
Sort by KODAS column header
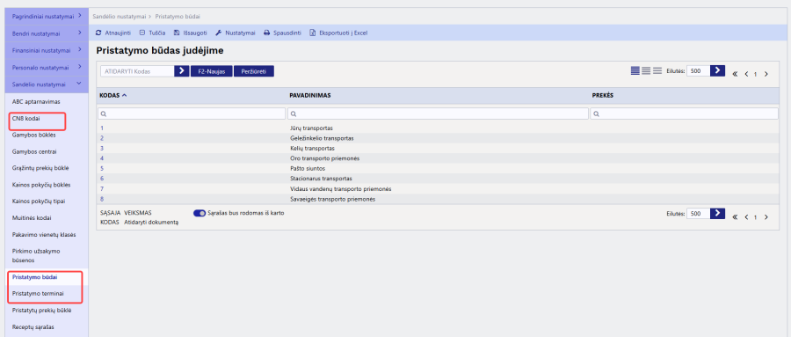(113, 95)
